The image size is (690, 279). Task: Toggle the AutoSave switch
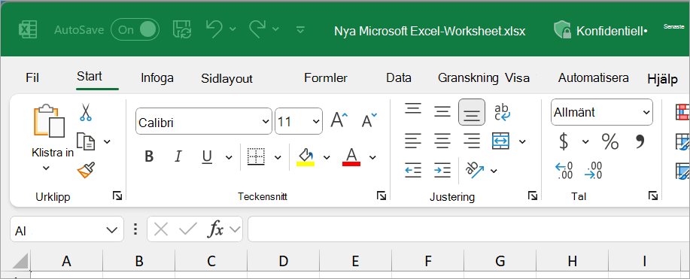coord(135,29)
